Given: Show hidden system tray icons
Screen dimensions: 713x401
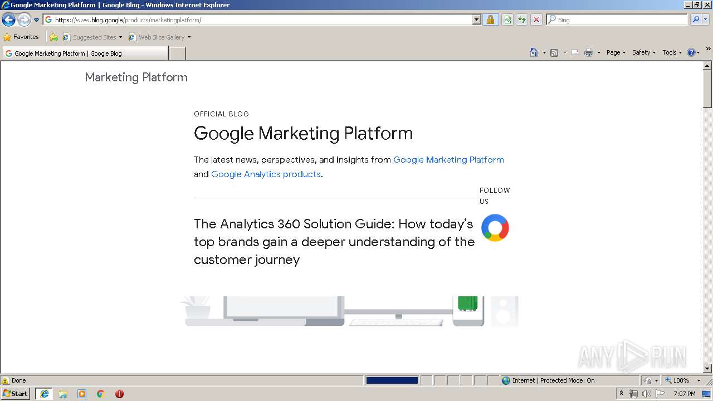Looking at the screenshot, I should [621, 394].
